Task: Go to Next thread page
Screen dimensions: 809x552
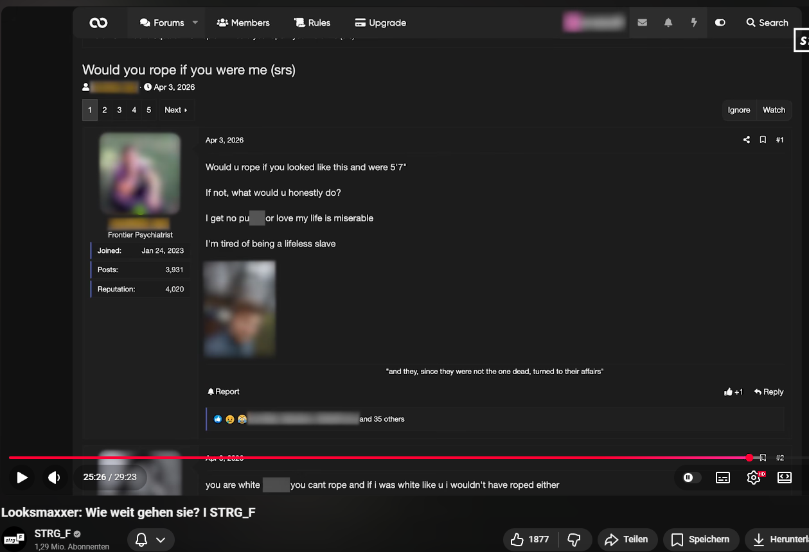Action: [x=176, y=110]
